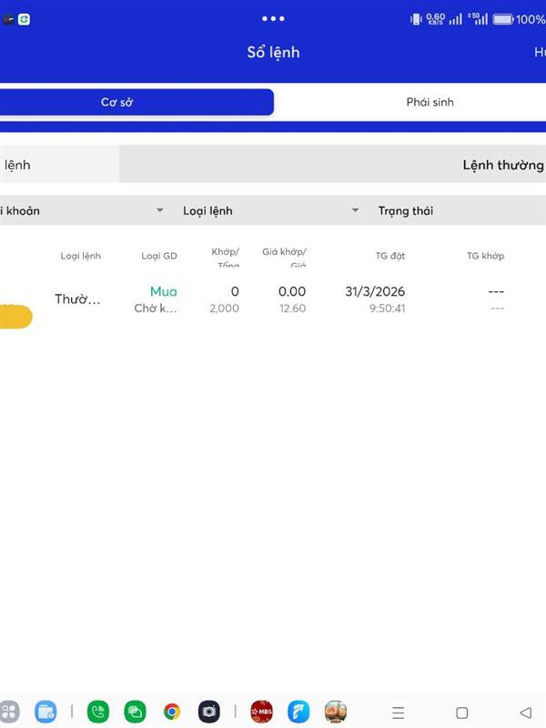Tap the Chờ k… status text
This screenshot has width=546, height=728.
coord(156,308)
